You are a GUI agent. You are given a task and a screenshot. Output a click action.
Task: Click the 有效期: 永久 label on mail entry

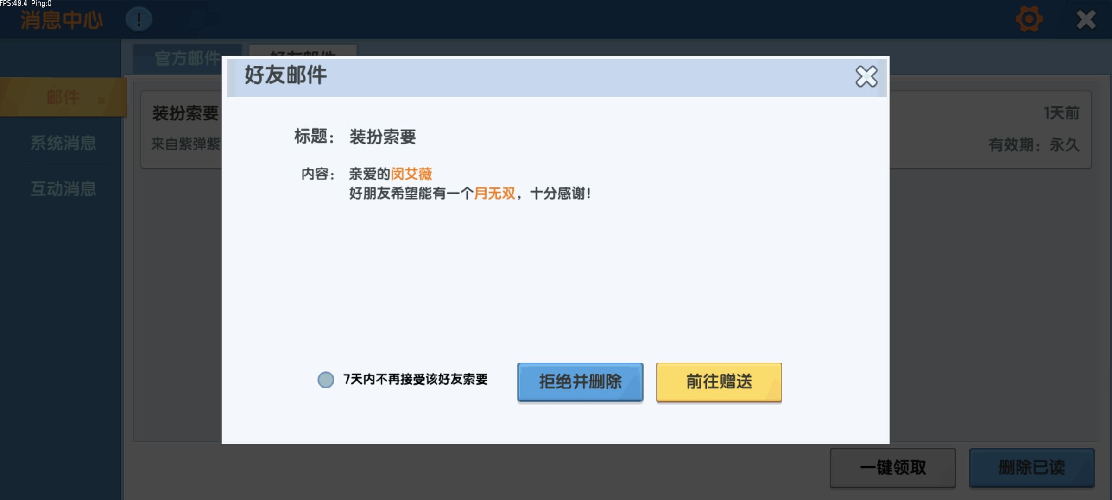1033,145
